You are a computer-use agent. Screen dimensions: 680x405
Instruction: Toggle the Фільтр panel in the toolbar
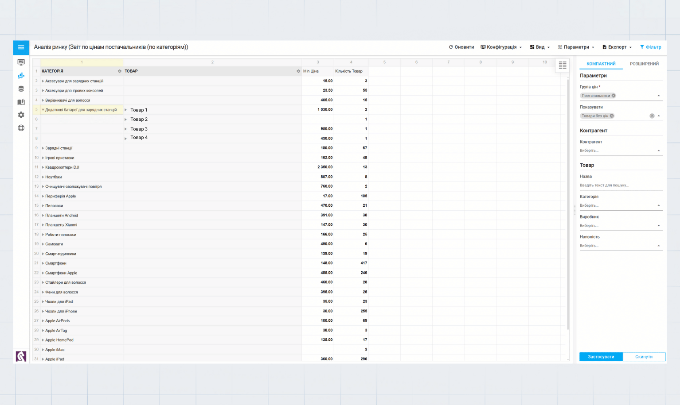[650, 47]
